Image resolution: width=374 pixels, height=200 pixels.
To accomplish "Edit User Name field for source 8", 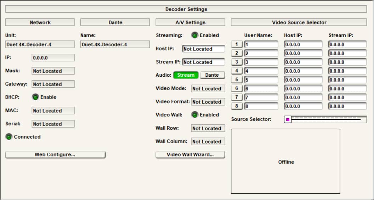I will click(261, 106).
